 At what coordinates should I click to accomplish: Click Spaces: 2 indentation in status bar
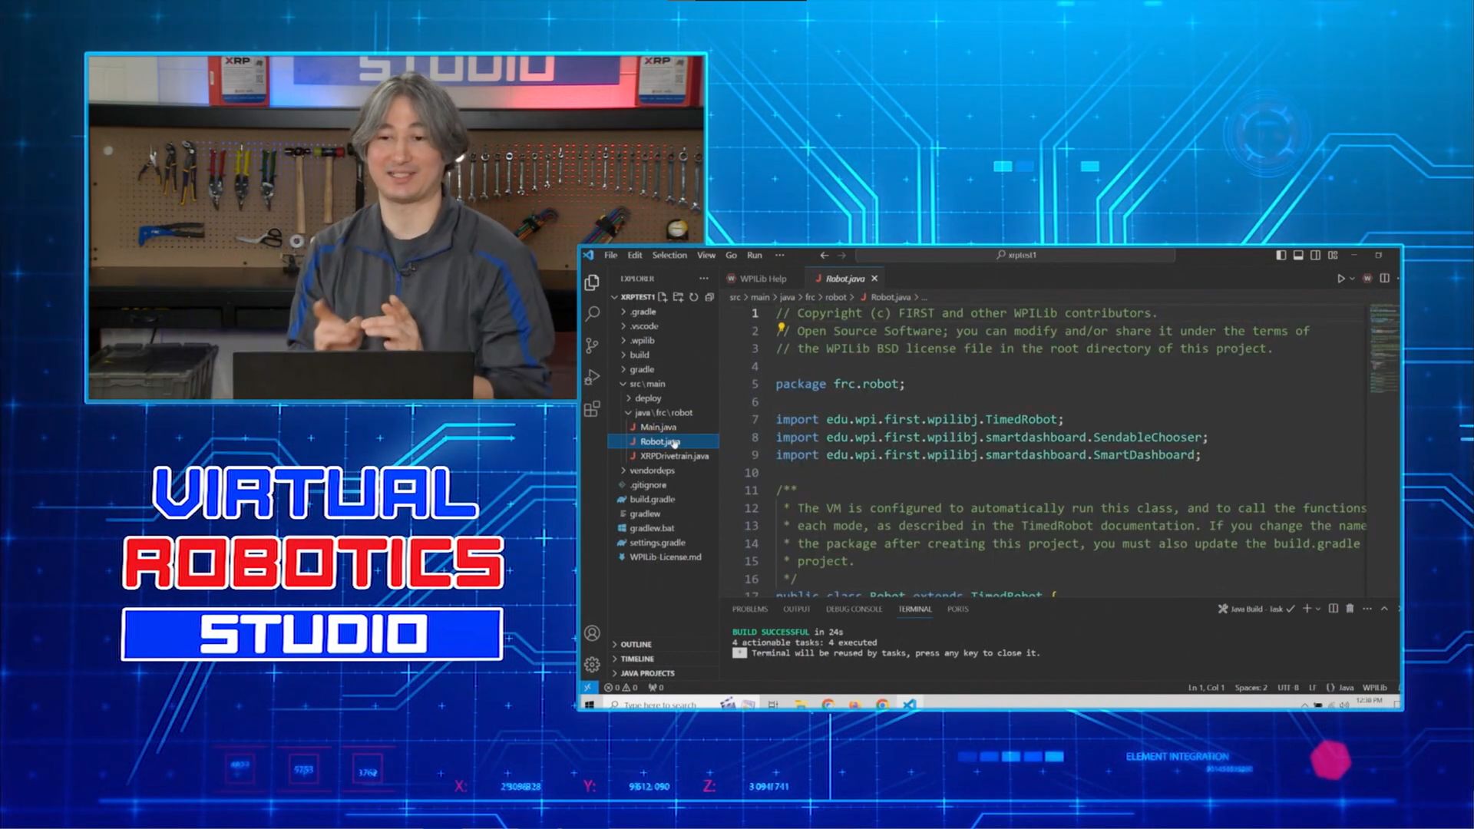1251,688
